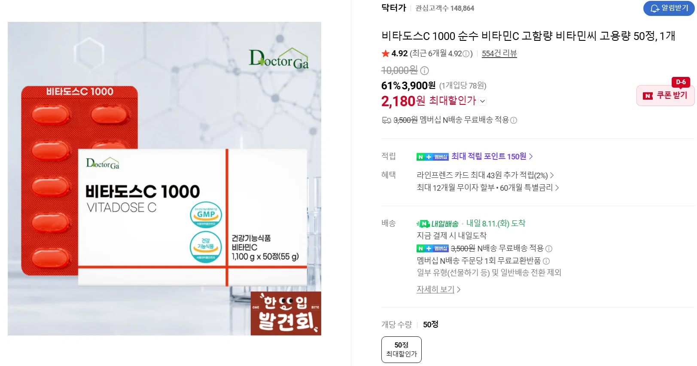Image resolution: width=697 pixels, height=366 pixels.
Task: Open the 554건 리뷰 link
Action: pyautogui.click(x=499, y=53)
